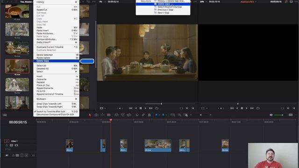Play source viewer in reverse
299x168 pixels.
point(136,108)
